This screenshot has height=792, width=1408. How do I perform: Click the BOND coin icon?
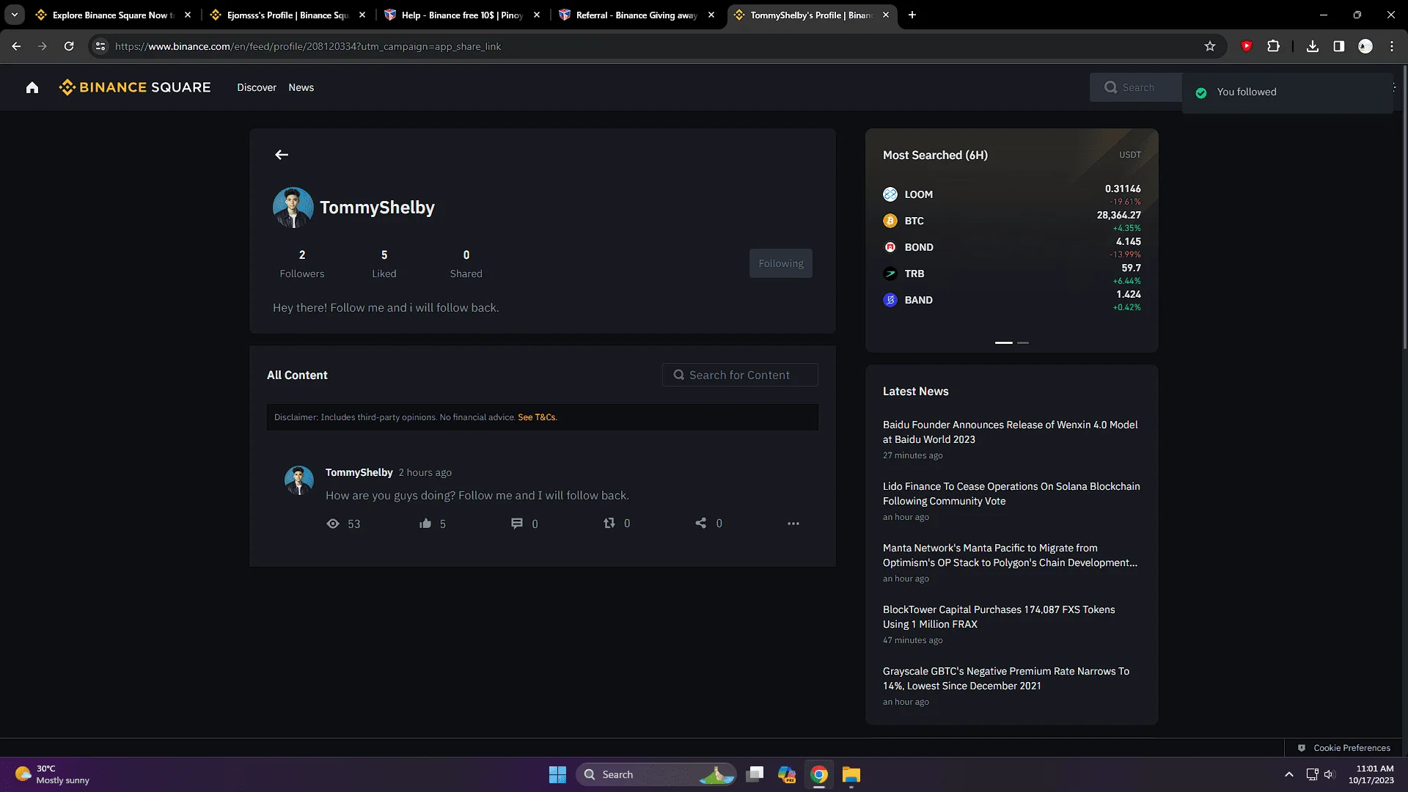[890, 247]
